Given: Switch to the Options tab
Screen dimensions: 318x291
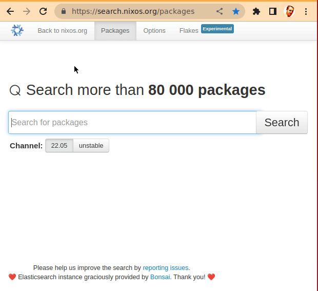Looking at the screenshot, I should point(154,31).
